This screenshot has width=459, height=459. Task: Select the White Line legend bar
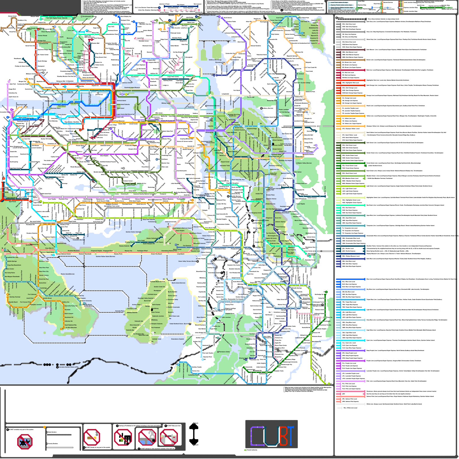pos(351,404)
